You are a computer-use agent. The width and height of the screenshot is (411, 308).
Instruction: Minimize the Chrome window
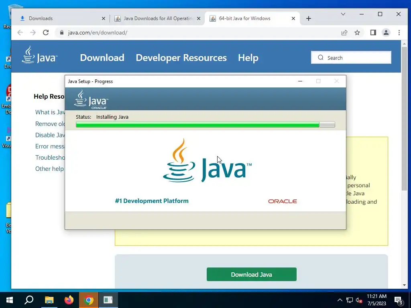[x=362, y=14]
